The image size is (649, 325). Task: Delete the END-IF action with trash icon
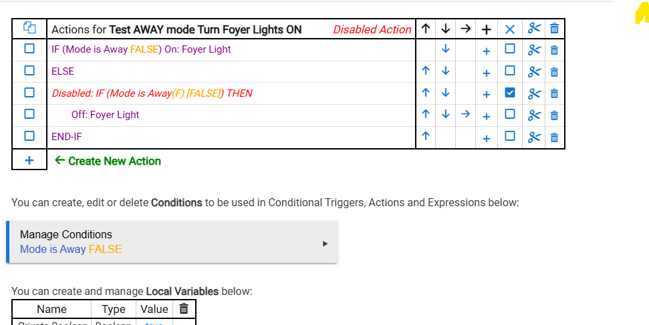554,137
